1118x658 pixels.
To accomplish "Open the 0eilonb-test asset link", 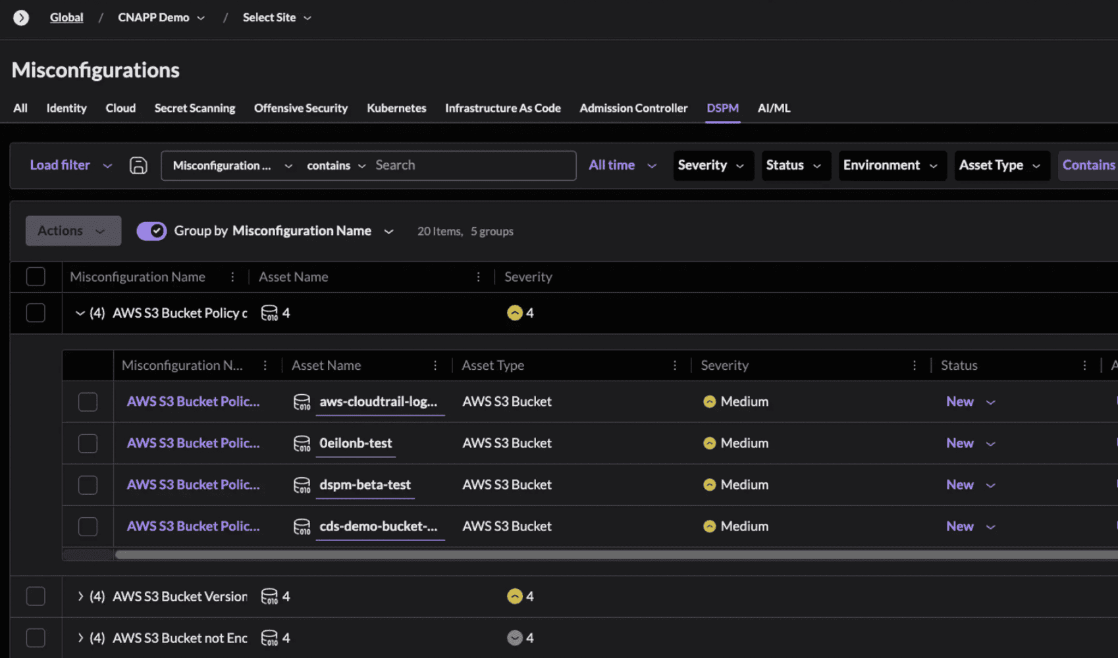I will tap(356, 443).
